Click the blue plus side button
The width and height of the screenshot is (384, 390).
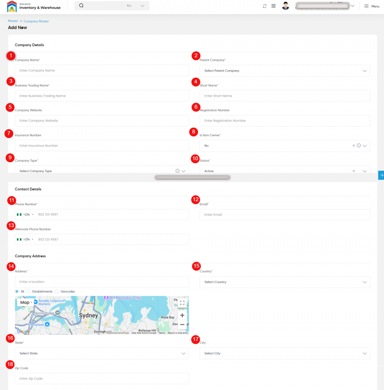coord(381,175)
